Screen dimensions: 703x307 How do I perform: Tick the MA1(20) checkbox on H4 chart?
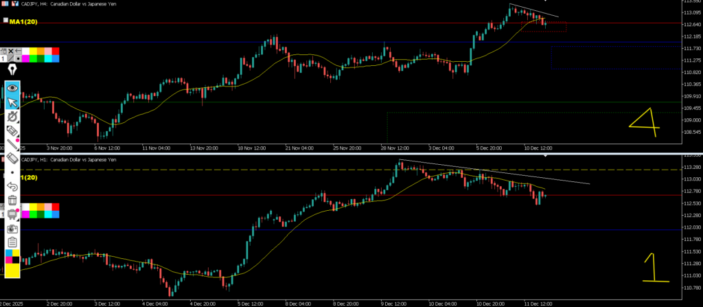tap(5, 21)
